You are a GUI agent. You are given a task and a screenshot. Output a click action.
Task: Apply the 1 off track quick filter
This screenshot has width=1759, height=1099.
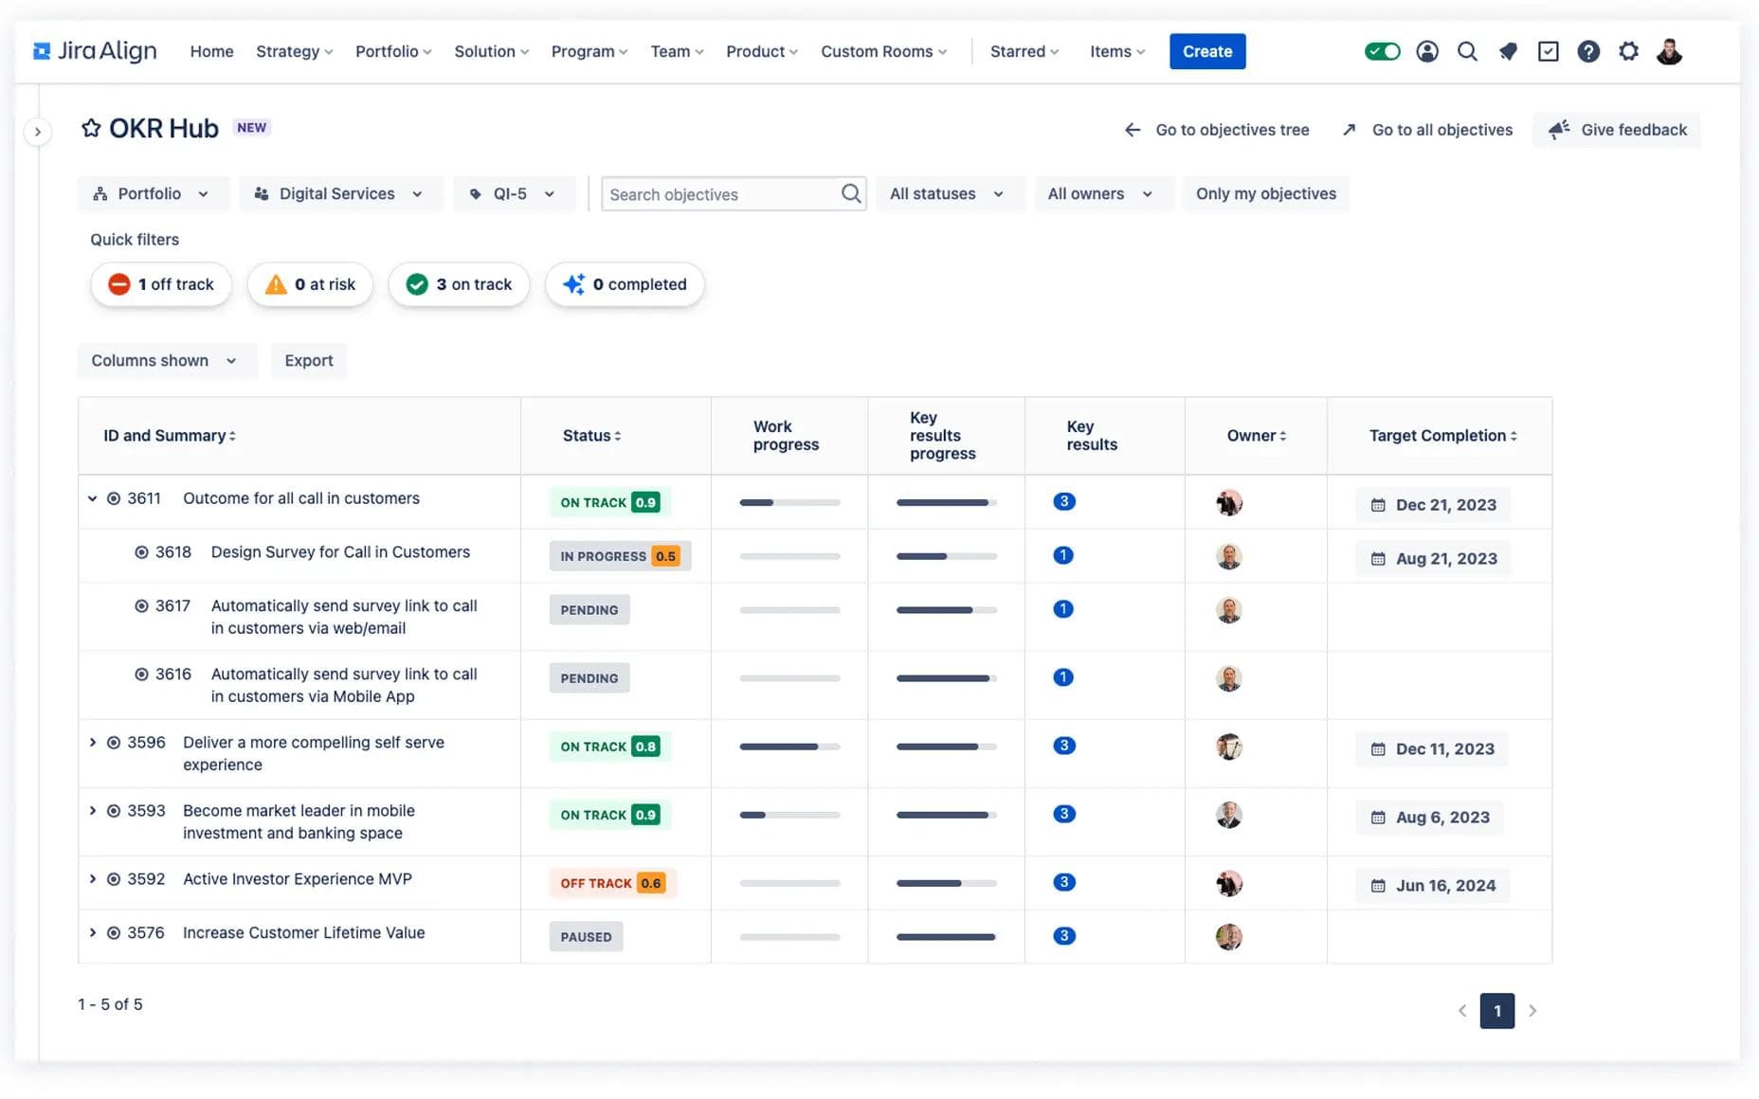click(x=160, y=283)
